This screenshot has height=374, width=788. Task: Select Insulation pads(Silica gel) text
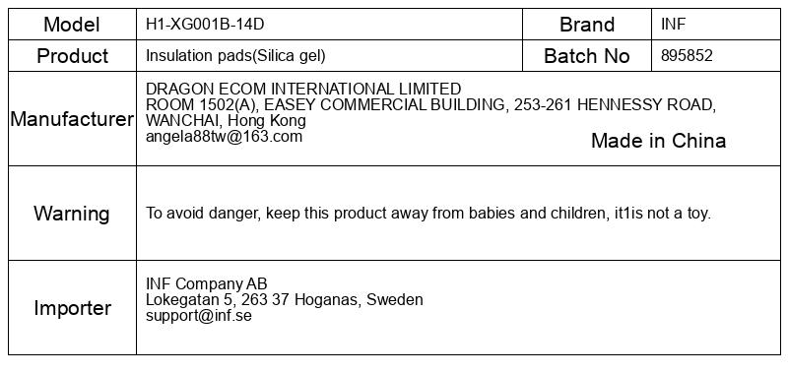click(235, 56)
